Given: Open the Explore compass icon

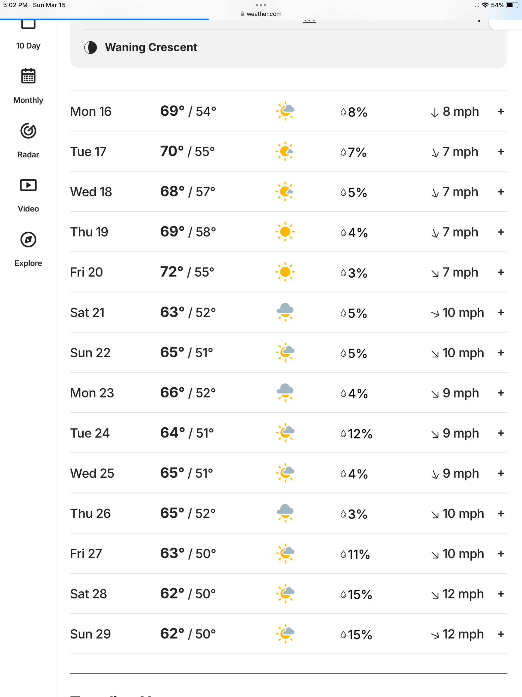Looking at the screenshot, I should (28, 240).
